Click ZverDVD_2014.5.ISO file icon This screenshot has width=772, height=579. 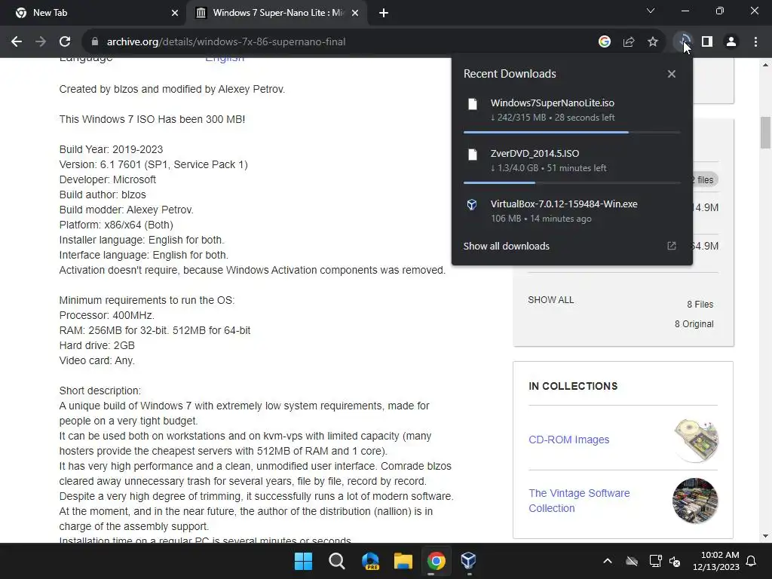click(x=473, y=155)
